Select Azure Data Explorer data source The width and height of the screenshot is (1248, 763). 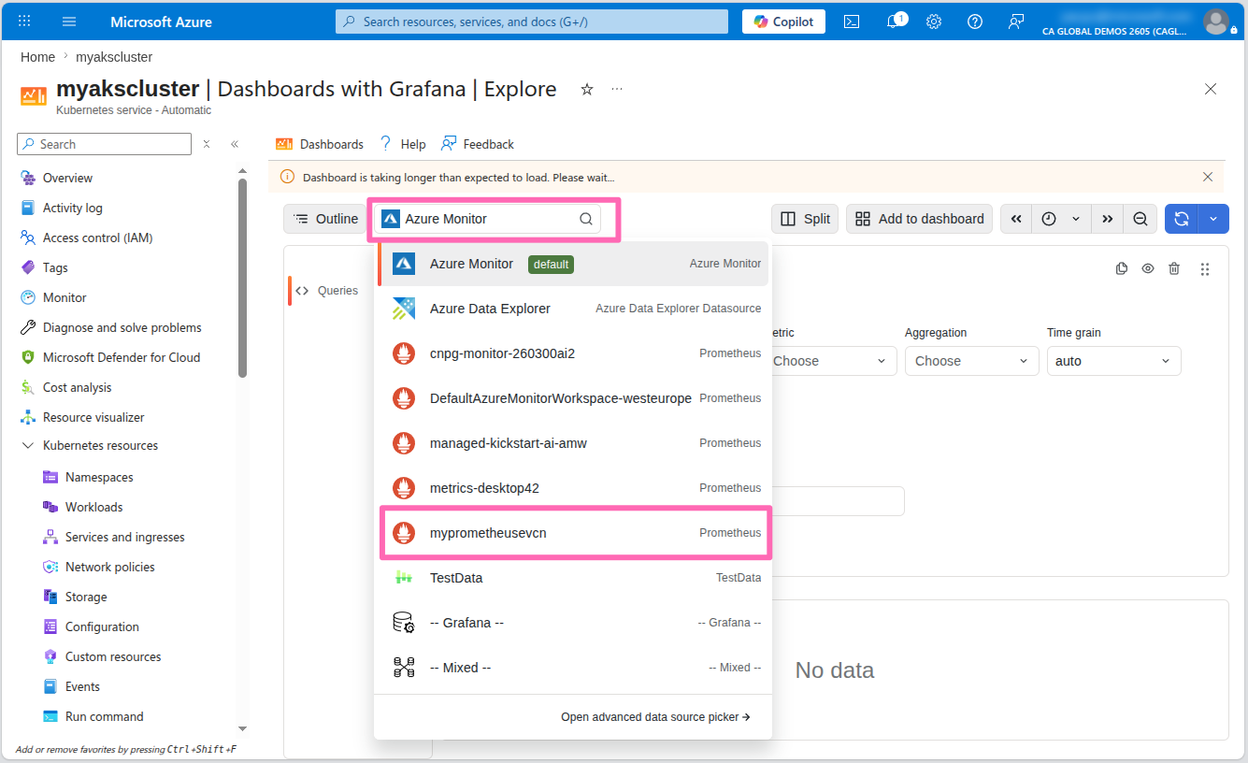(573, 309)
